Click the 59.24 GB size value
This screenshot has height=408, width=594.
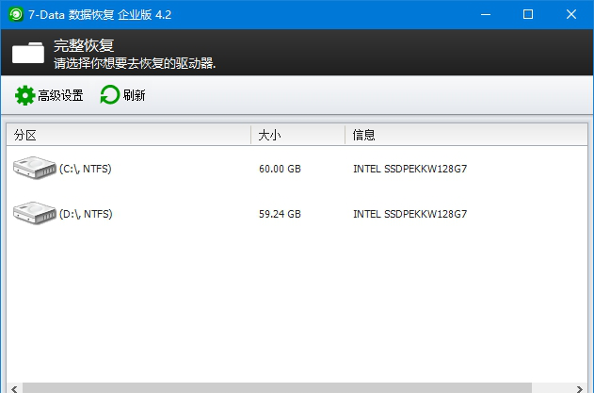point(280,214)
